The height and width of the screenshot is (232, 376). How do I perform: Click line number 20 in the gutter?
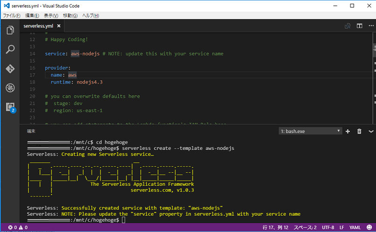point(32,96)
